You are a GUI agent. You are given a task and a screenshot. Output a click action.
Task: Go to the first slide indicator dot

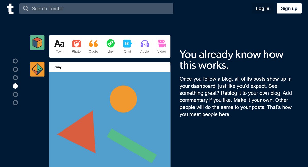pos(15,61)
